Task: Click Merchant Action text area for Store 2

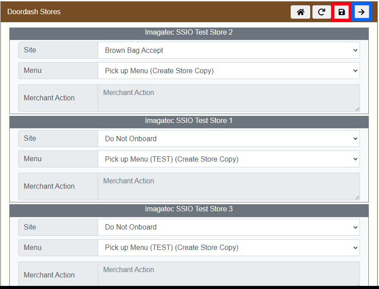Action: click(x=229, y=98)
